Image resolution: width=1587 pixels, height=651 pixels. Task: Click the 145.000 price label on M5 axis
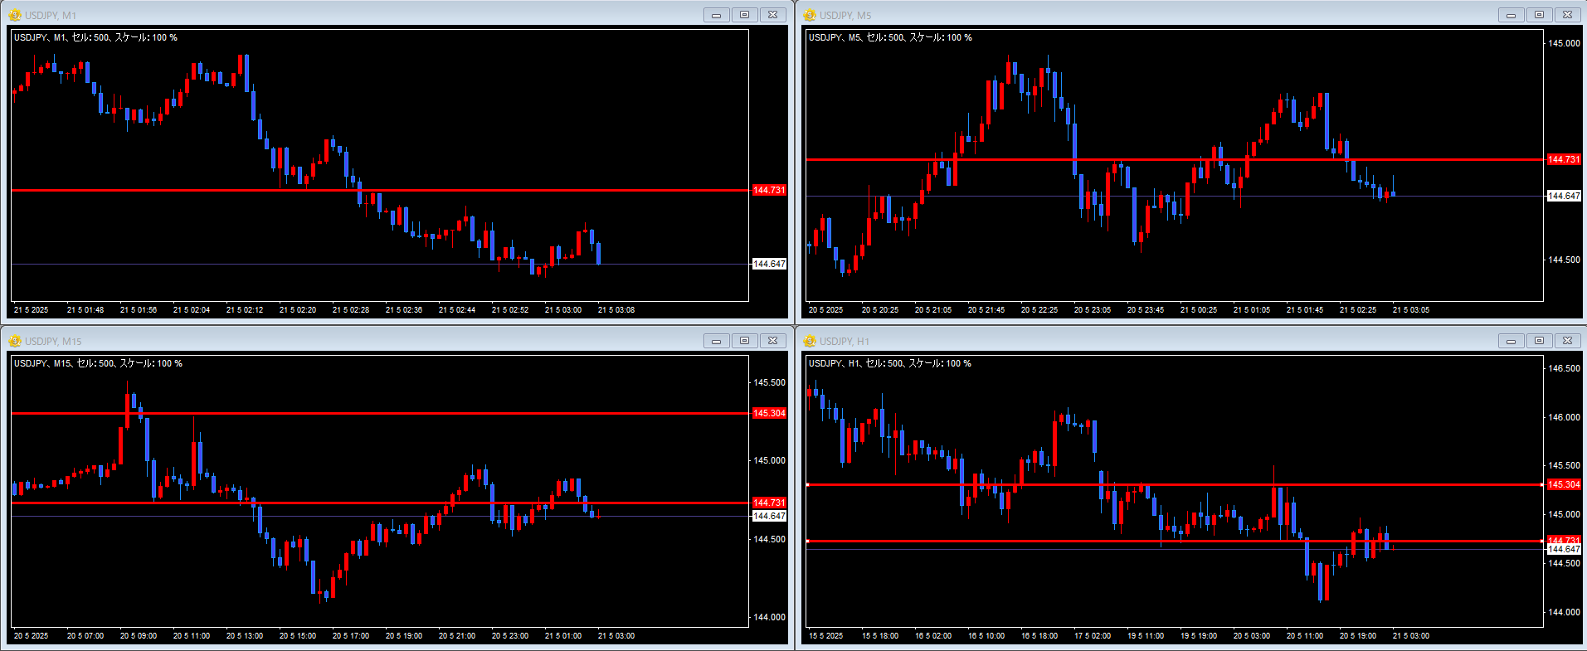[1564, 43]
